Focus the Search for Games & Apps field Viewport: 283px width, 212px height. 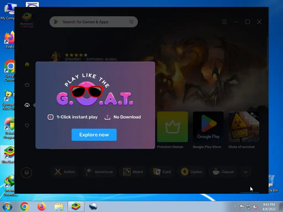(93, 22)
